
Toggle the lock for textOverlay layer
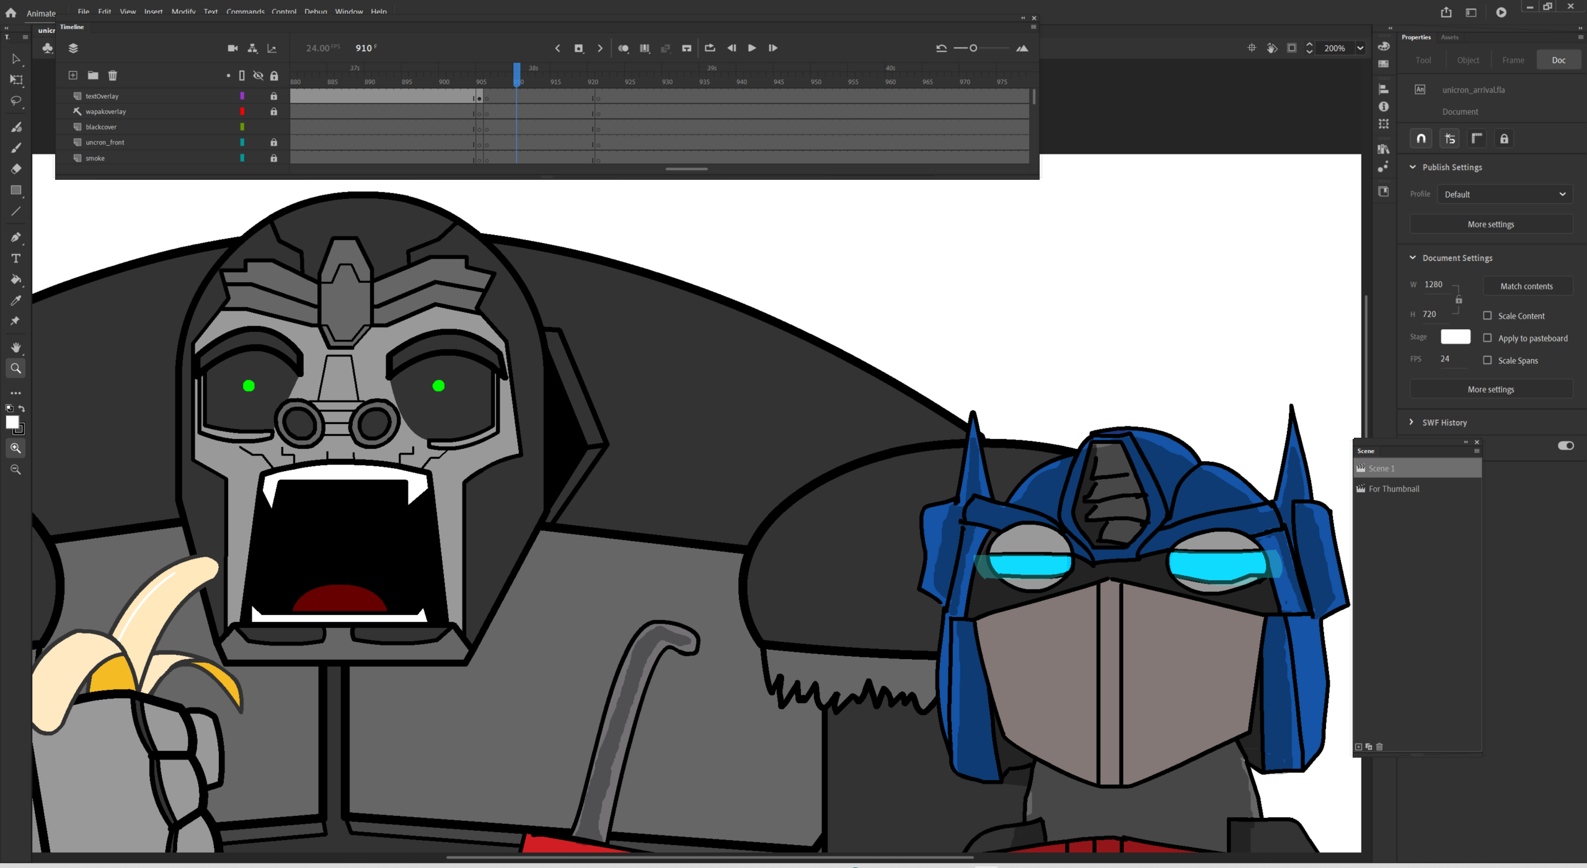pos(273,96)
